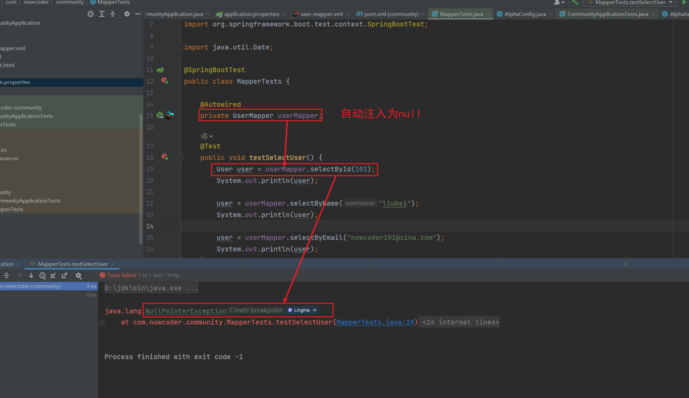
Task: Switch to the AlphaConfig.java editor tab
Action: pyautogui.click(x=525, y=14)
